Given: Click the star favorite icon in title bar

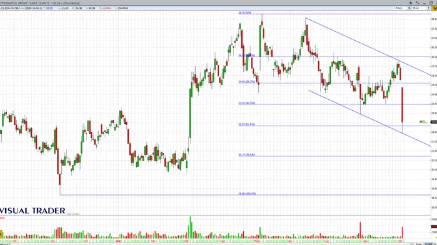Looking at the screenshot, I should click(410, 3).
